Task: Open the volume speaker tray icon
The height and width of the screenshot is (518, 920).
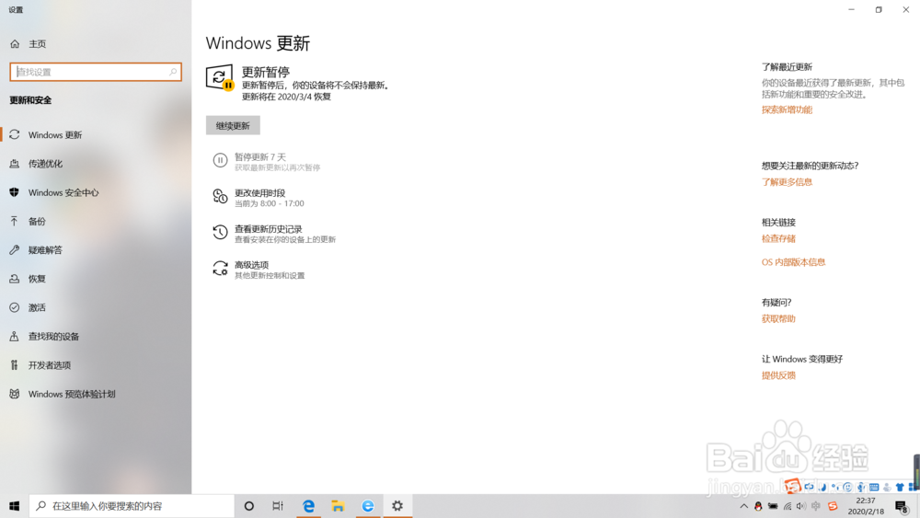Action: click(801, 506)
